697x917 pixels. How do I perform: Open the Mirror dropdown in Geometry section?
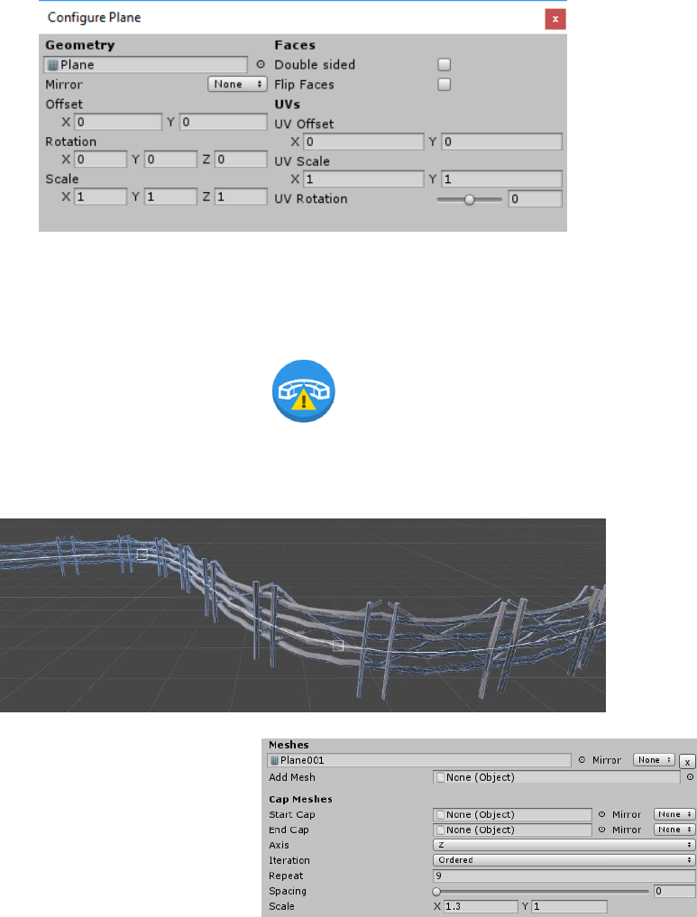(237, 84)
